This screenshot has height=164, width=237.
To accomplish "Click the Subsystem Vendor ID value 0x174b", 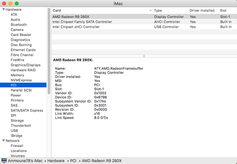I will coord(100,101).
